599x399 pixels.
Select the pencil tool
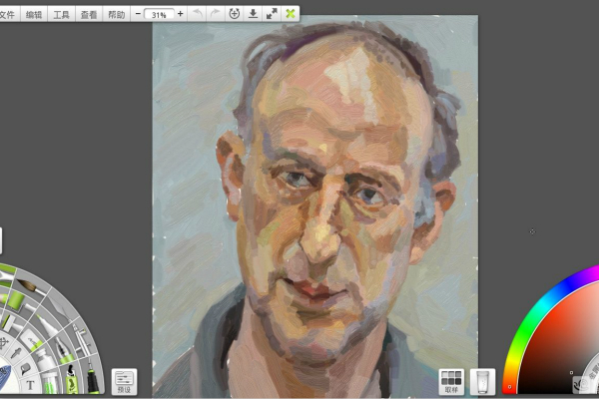tap(47, 324)
